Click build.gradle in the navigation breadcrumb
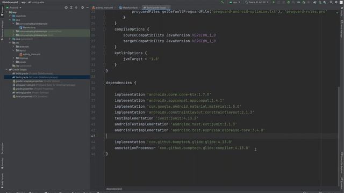 36,2
